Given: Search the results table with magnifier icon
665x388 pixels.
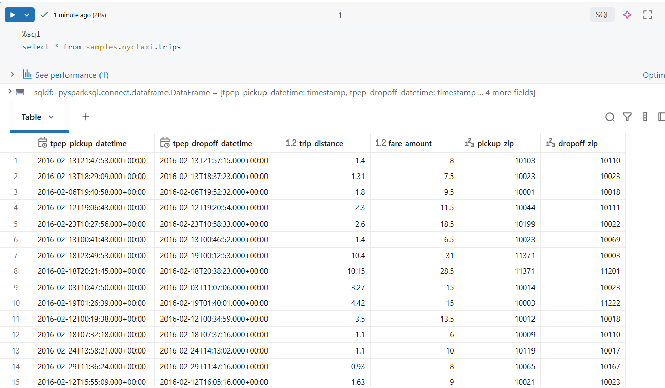Looking at the screenshot, I should pos(610,117).
